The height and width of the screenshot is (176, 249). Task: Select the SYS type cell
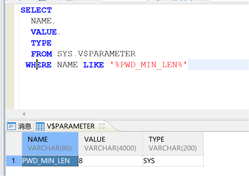173,161
